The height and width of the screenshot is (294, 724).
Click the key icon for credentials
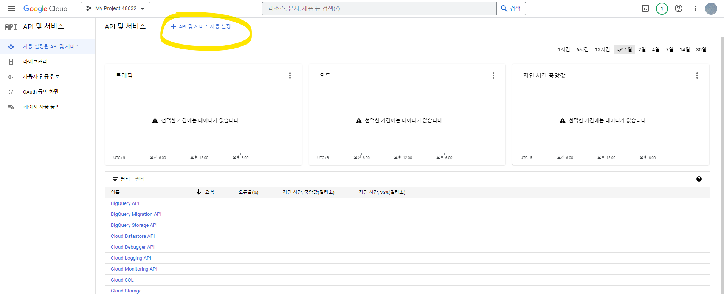click(11, 77)
